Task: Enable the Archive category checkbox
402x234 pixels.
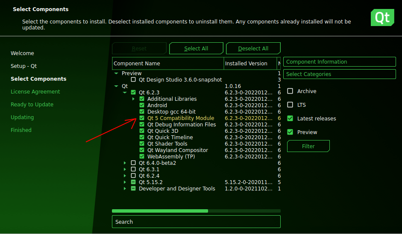Action: [290, 91]
